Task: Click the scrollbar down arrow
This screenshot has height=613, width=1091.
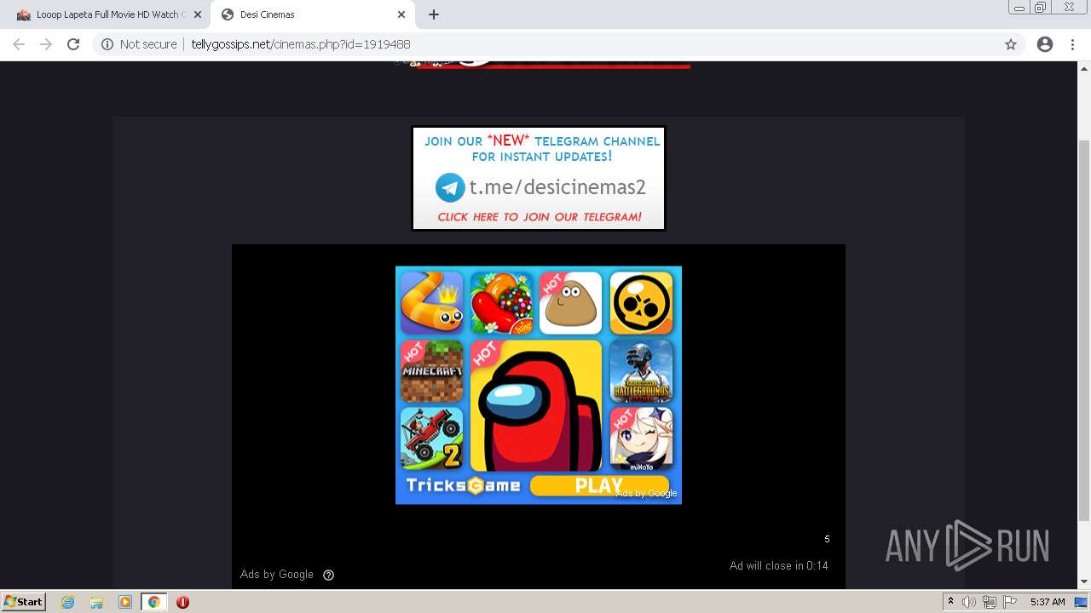Action: tap(1084, 582)
